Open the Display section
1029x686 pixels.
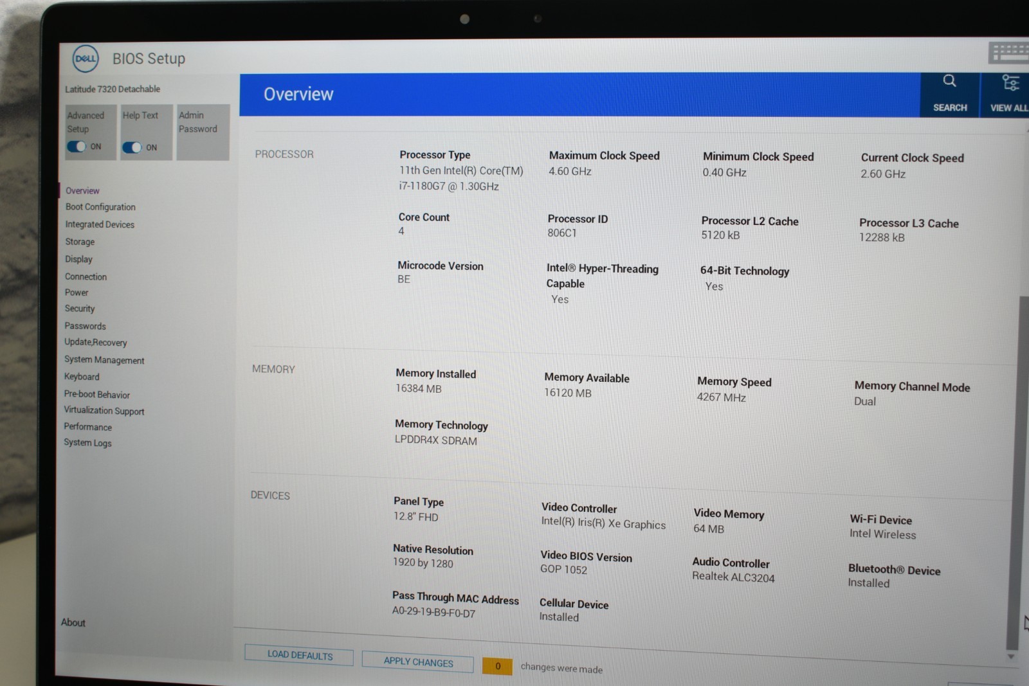(x=78, y=259)
